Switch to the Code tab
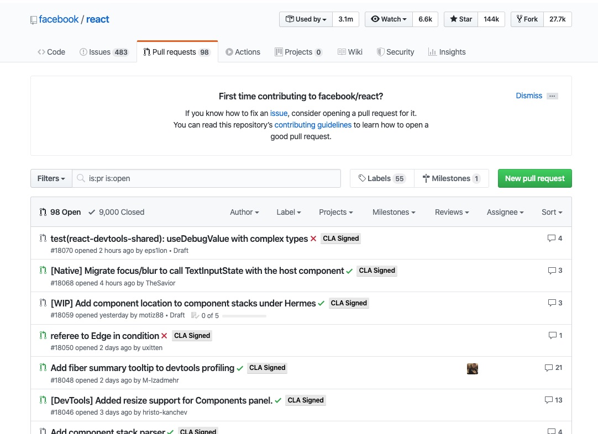The height and width of the screenshot is (434, 598). click(x=51, y=52)
